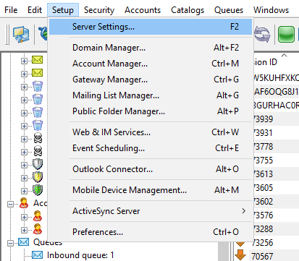Open the Outlook Connector settings
Screen dimensions: 299x261
click(x=151, y=169)
